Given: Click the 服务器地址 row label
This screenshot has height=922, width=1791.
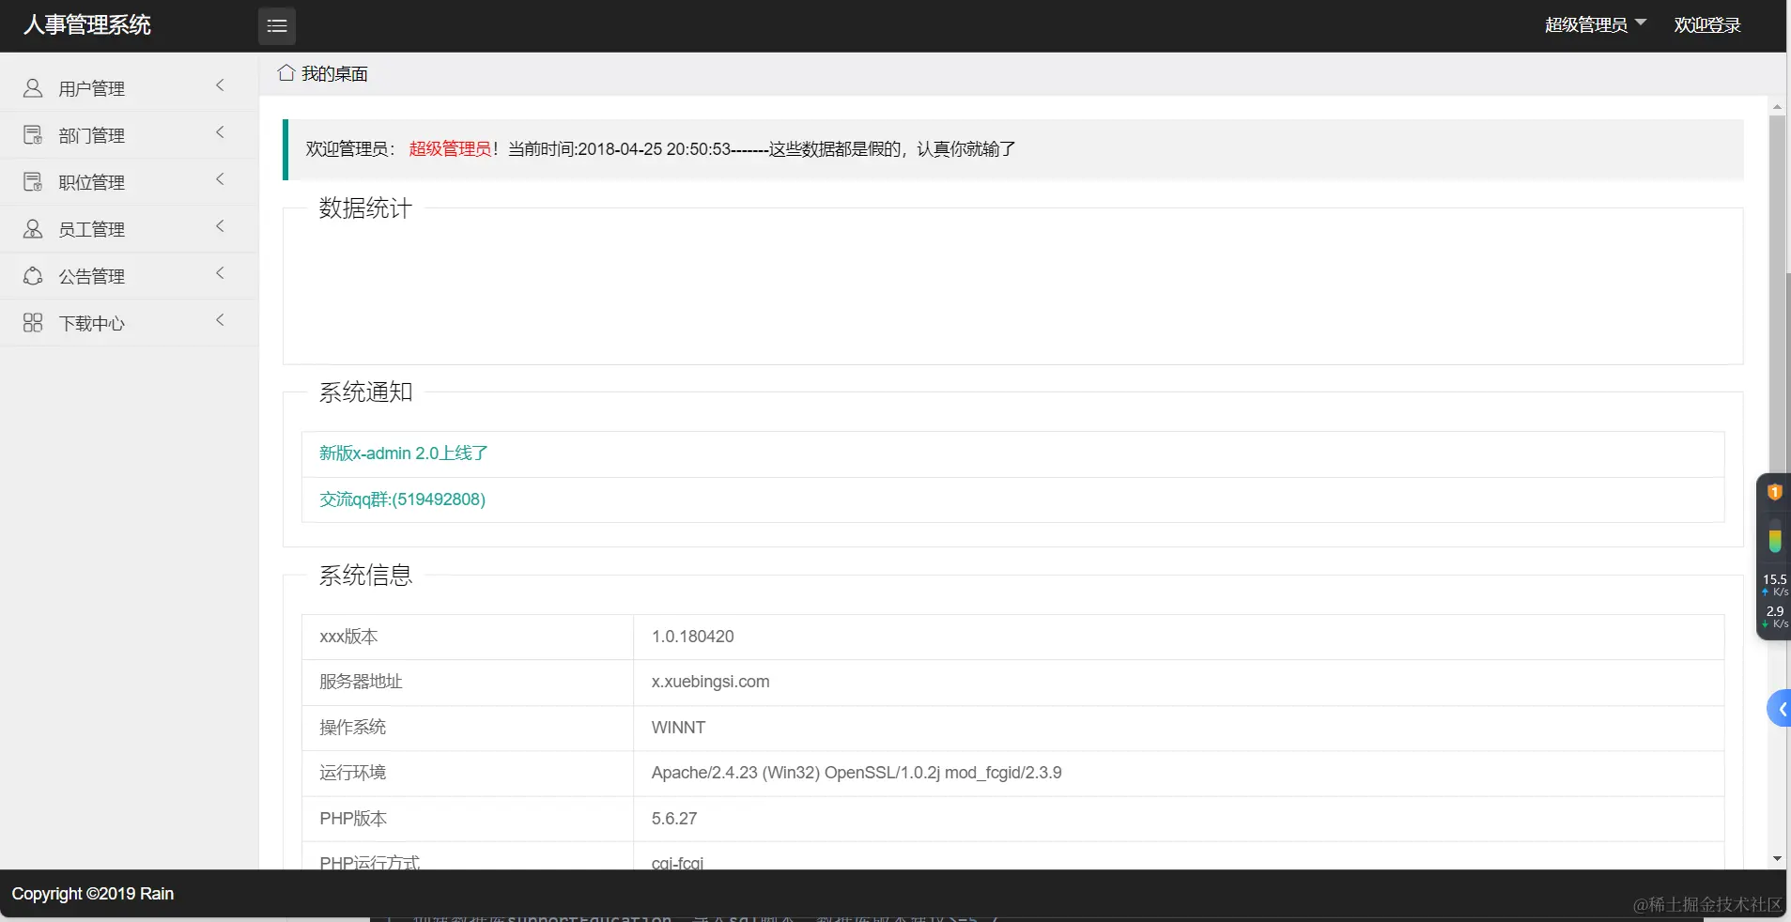Looking at the screenshot, I should click(x=361, y=682).
